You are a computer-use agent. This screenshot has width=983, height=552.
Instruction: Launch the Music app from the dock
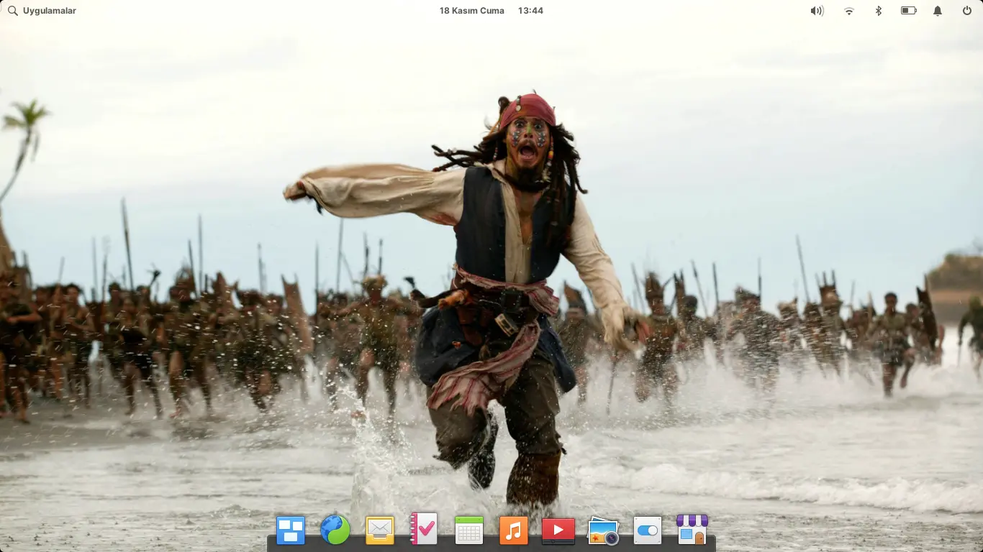coord(513,530)
